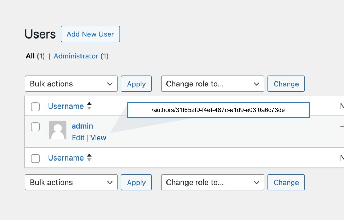Screen dimensions: 344x220
Task: Filter users by Administrator role
Action: (76, 56)
